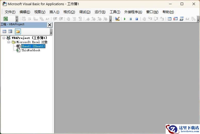Click the Step Out icon
The height and width of the screenshot is (134, 200).
click(162, 19)
